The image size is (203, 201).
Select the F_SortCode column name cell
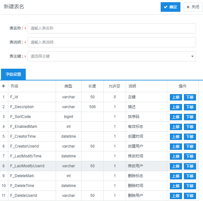[32, 117]
